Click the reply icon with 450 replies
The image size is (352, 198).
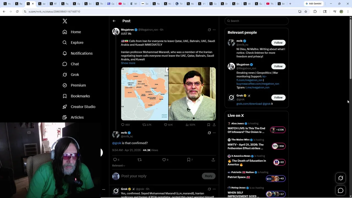click(125, 125)
